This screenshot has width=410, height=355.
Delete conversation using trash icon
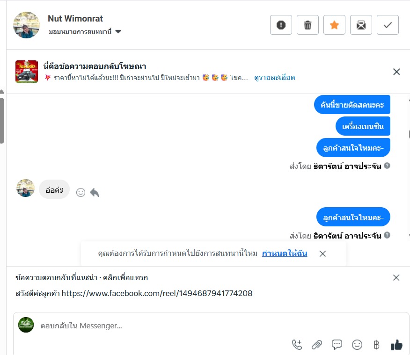coord(307,25)
